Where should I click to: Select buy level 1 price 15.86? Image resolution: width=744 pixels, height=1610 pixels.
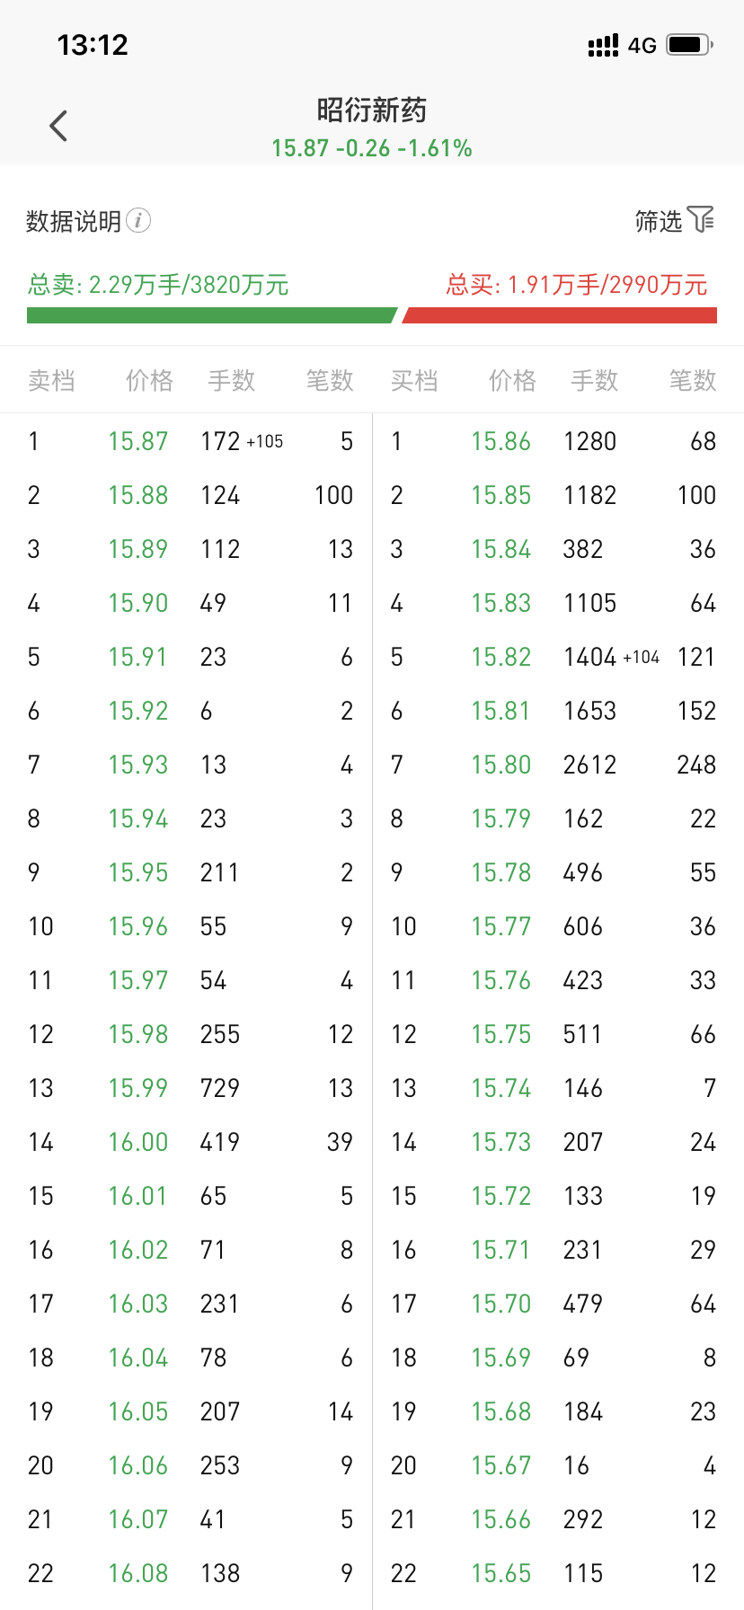coord(501,441)
